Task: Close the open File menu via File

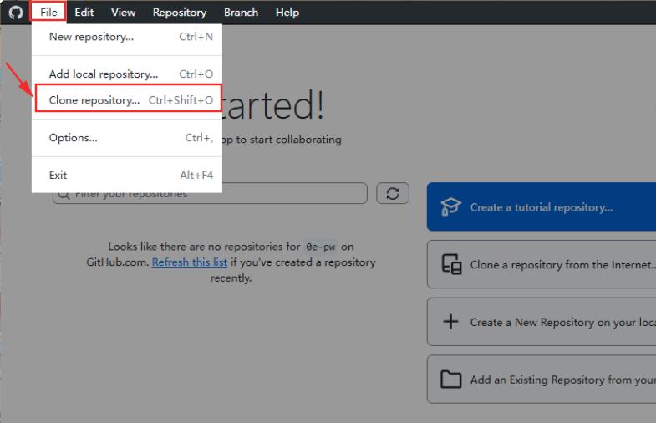Action: point(48,13)
